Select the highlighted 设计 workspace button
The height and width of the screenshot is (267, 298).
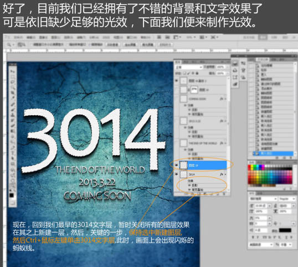[x=263, y=37]
